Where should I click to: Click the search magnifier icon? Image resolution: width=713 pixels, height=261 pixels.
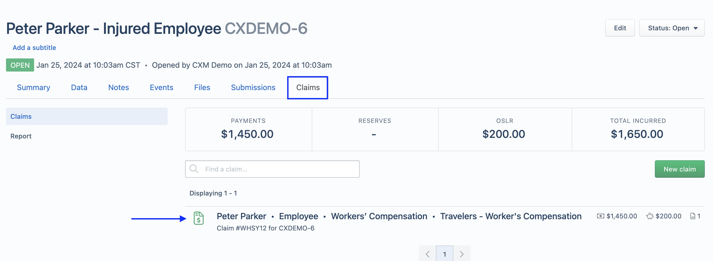click(194, 169)
